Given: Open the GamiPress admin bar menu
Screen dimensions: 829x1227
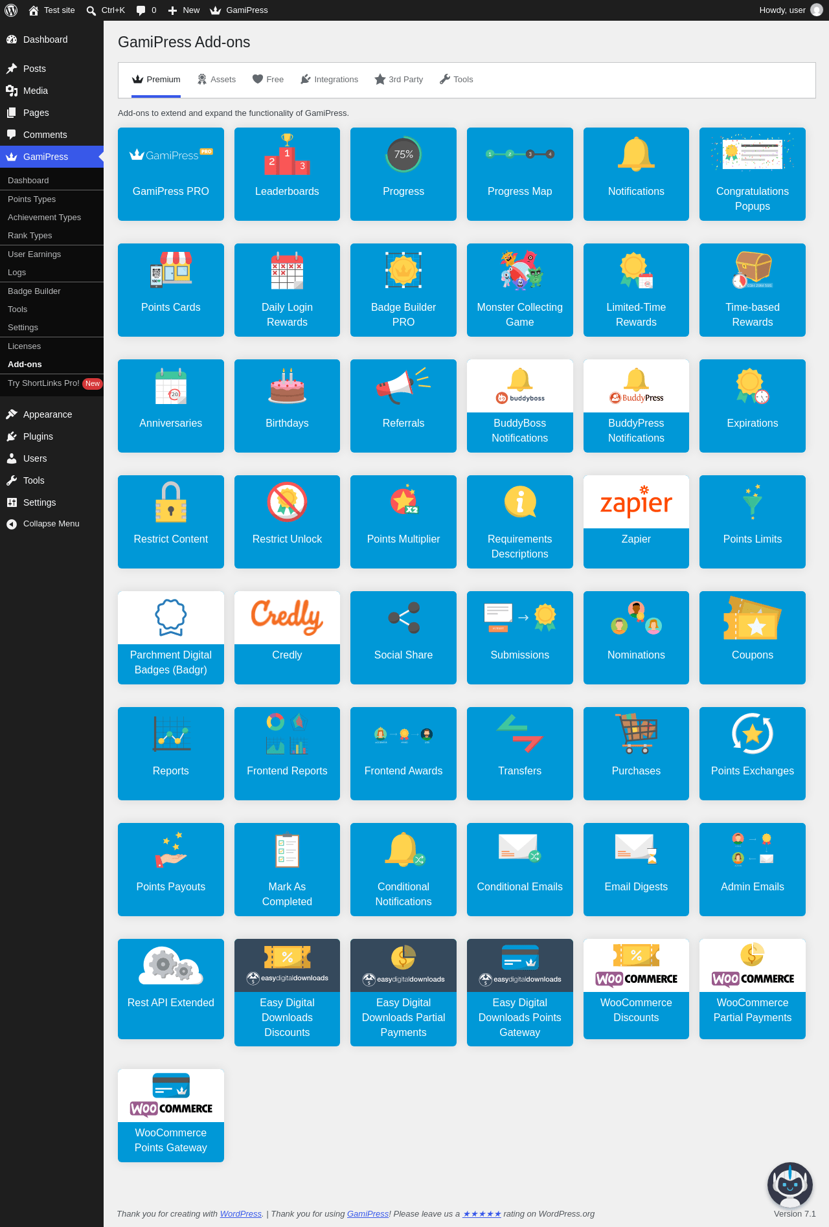Looking at the screenshot, I should click(239, 10).
